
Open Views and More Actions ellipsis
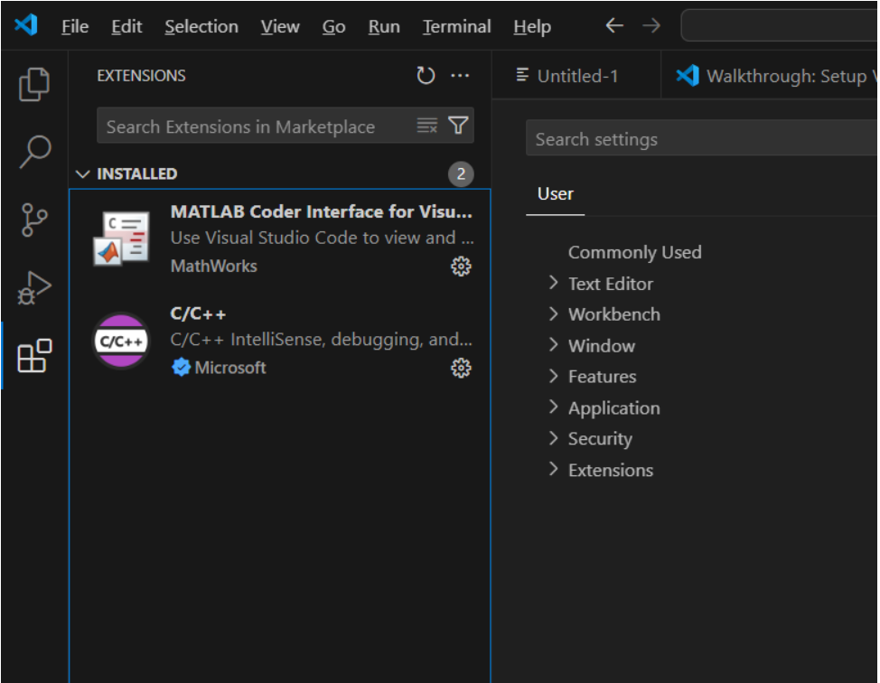(x=460, y=75)
